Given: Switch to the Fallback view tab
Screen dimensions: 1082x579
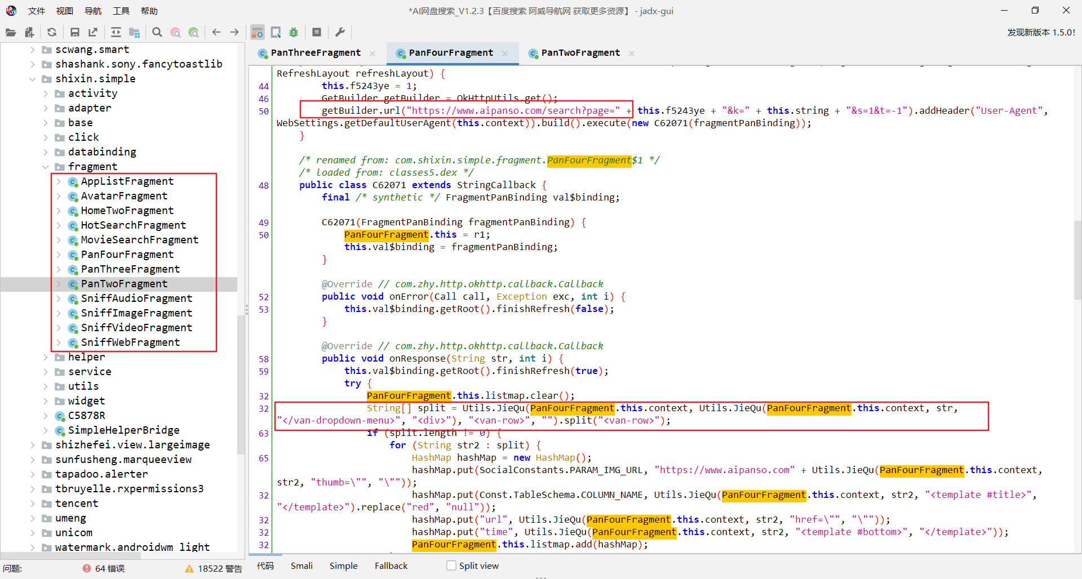Looking at the screenshot, I should point(391,565).
